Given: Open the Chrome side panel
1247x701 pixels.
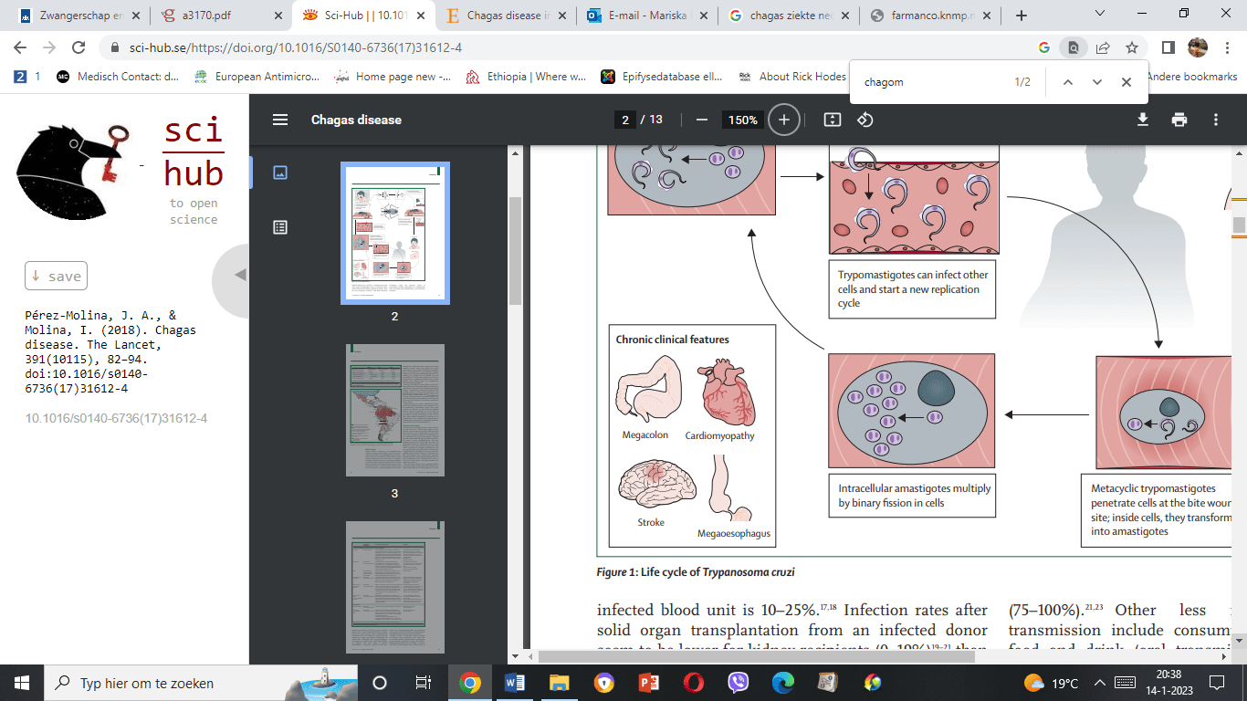Looking at the screenshot, I should (x=1168, y=47).
